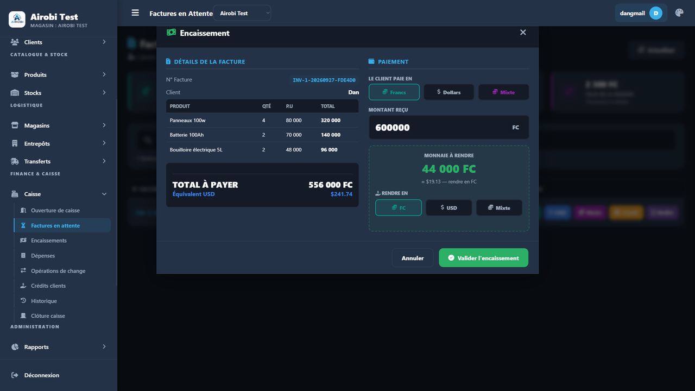Screen dimensions: 695x391
Task: Select USD change return option
Action: point(448,208)
